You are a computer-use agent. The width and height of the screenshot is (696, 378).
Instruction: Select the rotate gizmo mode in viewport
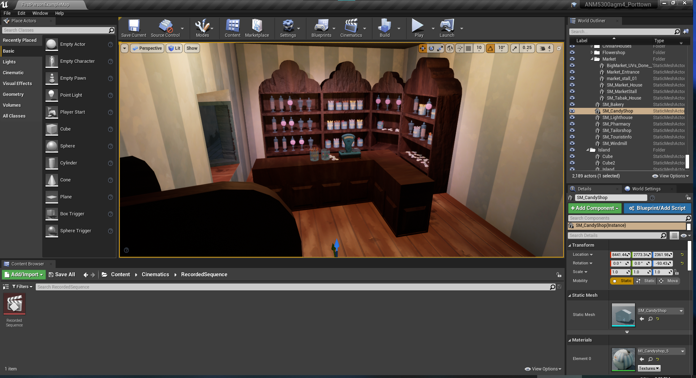tap(431, 48)
